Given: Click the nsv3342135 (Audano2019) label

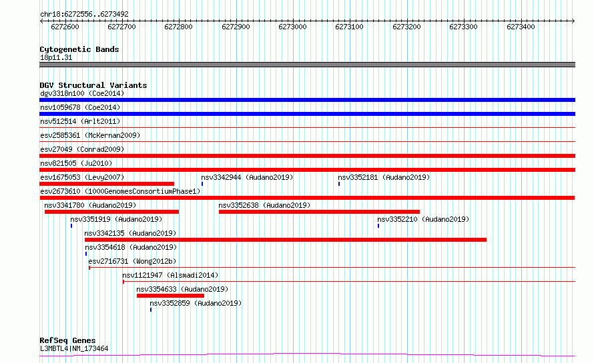Looking at the screenshot, I should coord(130,233).
